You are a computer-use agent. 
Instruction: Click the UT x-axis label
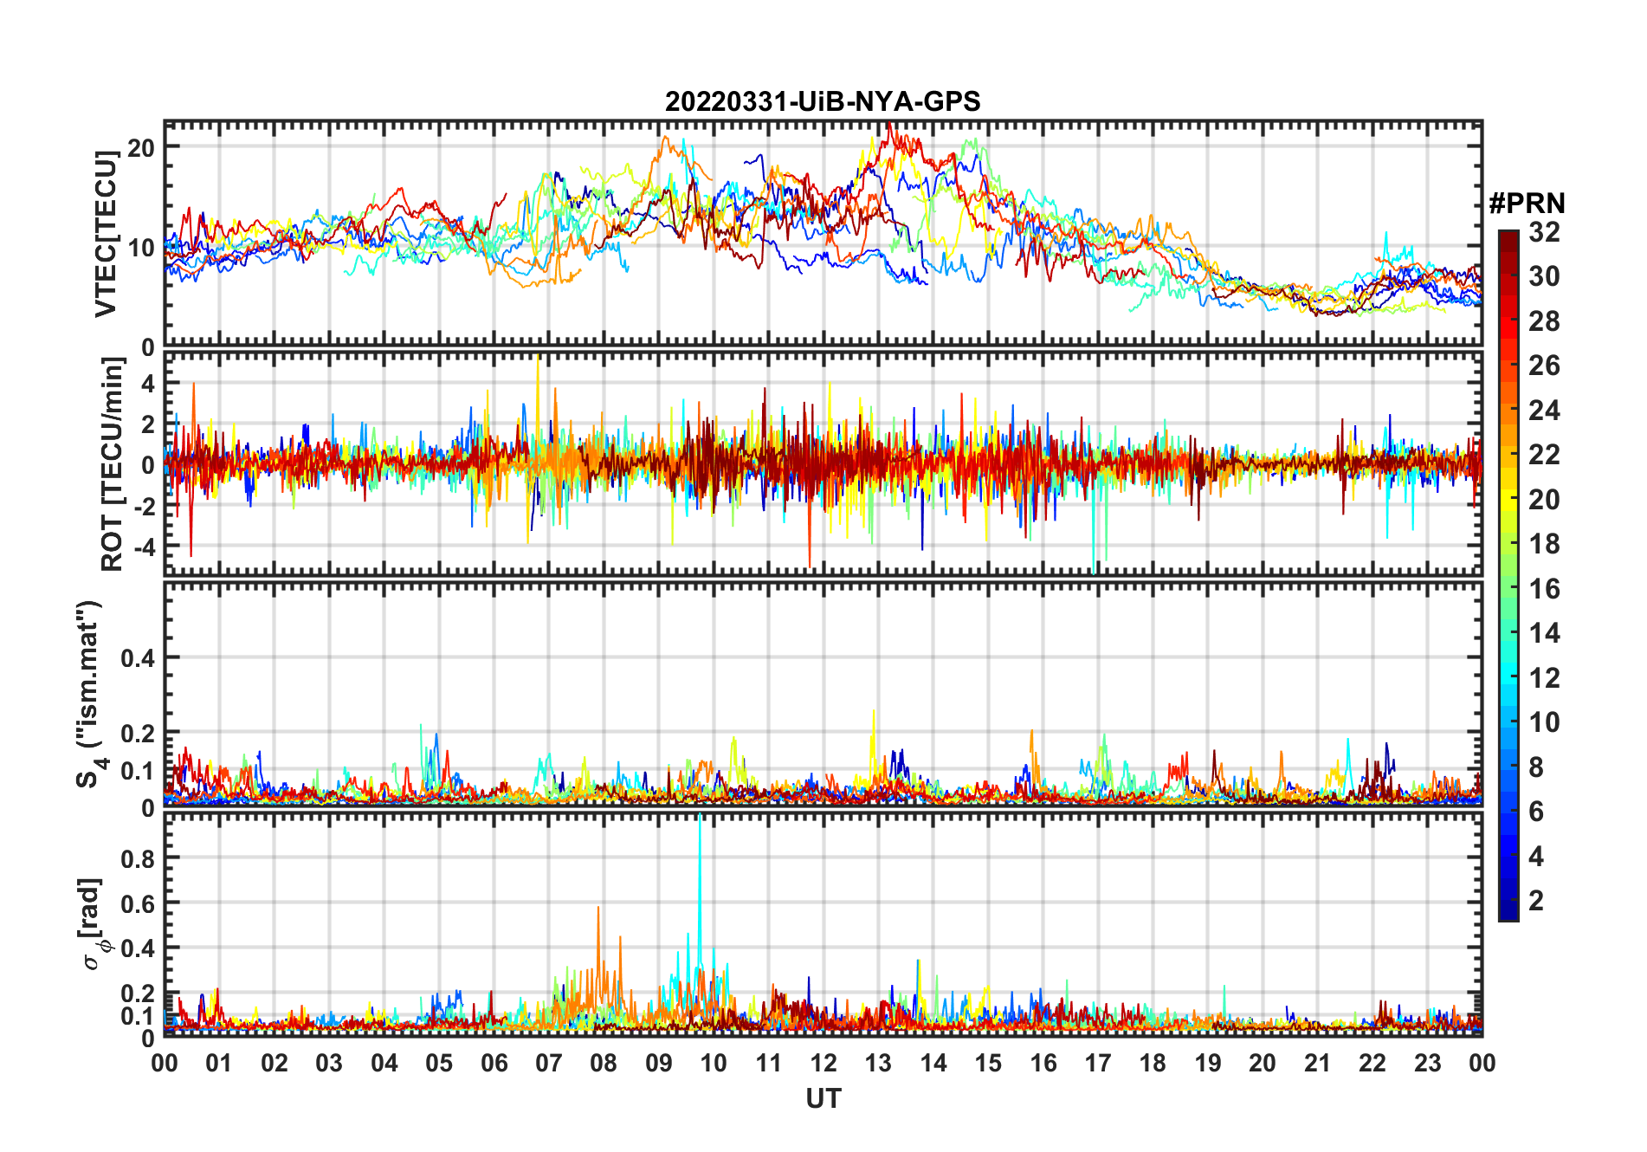point(823,1098)
